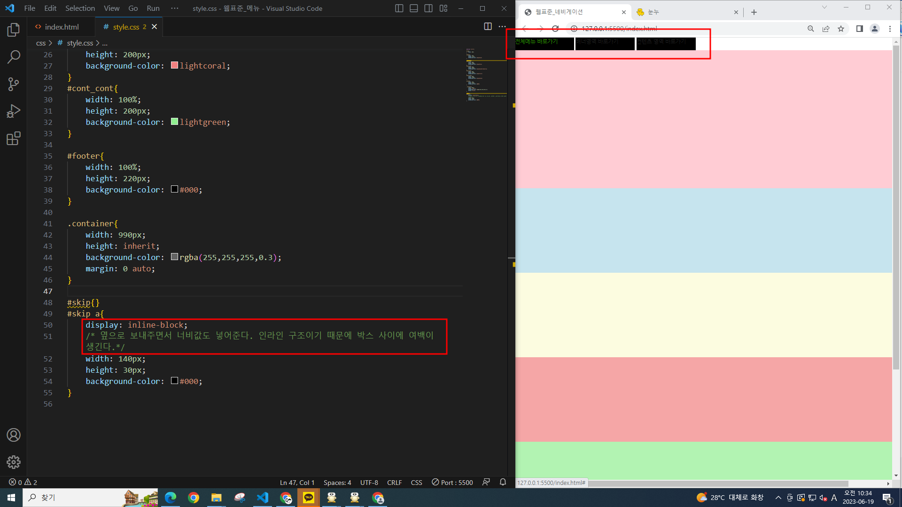902x507 pixels.
Task: Click the errors and warnings status indicator
Action: click(23, 483)
